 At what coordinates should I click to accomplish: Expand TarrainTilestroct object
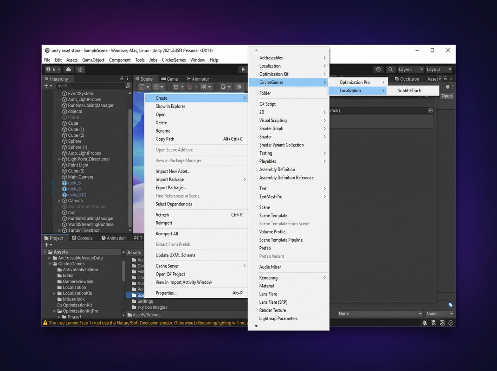tap(59, 230)
